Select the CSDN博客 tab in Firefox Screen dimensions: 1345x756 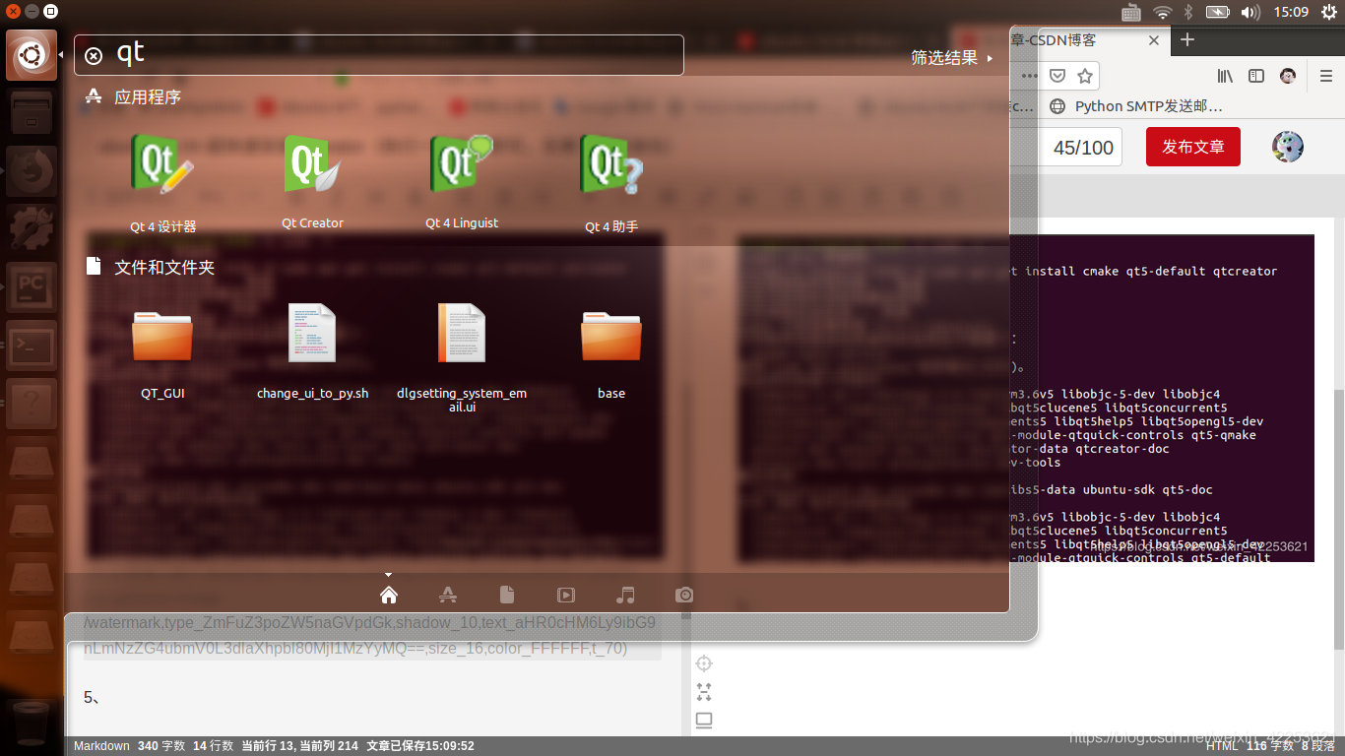[x=1073, y=40]
